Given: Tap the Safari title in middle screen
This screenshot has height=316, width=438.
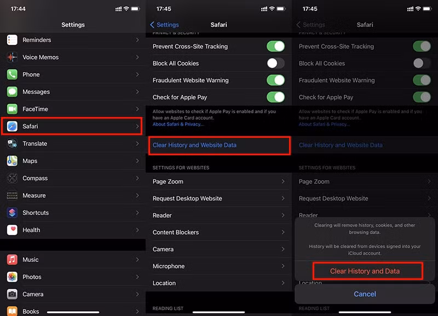Looking at the screenshot, I should point(218,25).
